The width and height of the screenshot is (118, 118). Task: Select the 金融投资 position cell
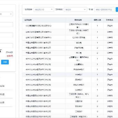coord(78,101)
